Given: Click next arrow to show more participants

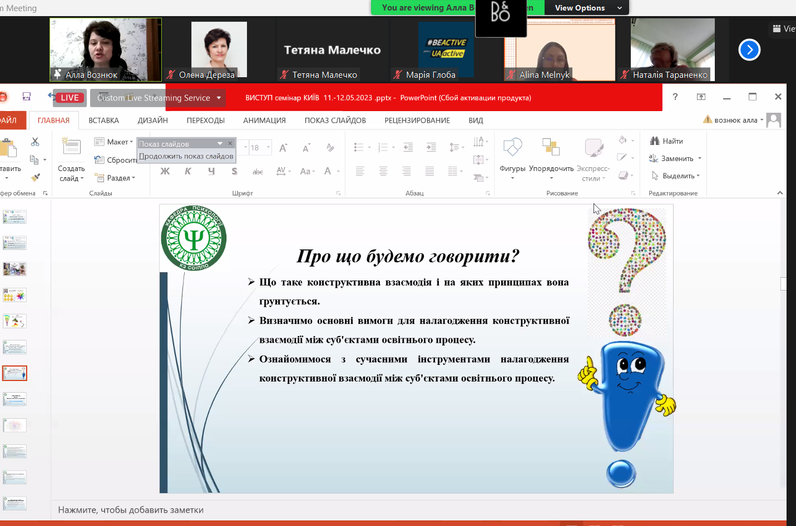Looking at the screenshot, I should (x=749, y=50).
